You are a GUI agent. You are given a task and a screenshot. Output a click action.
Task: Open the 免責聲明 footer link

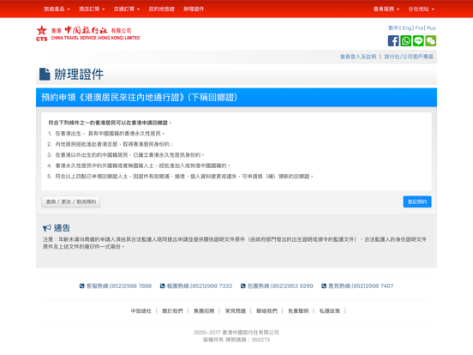tap(298, 311)
